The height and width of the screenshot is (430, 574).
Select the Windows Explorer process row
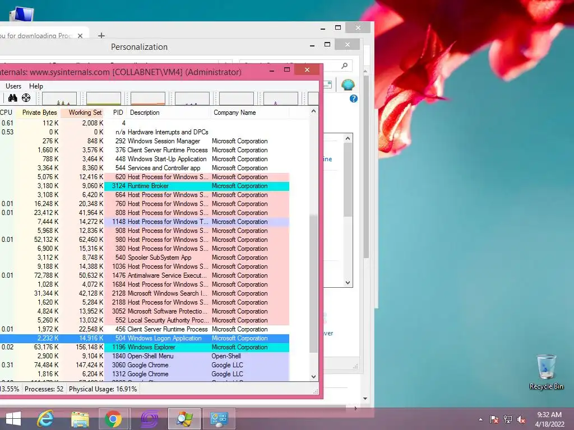(145, 347)
